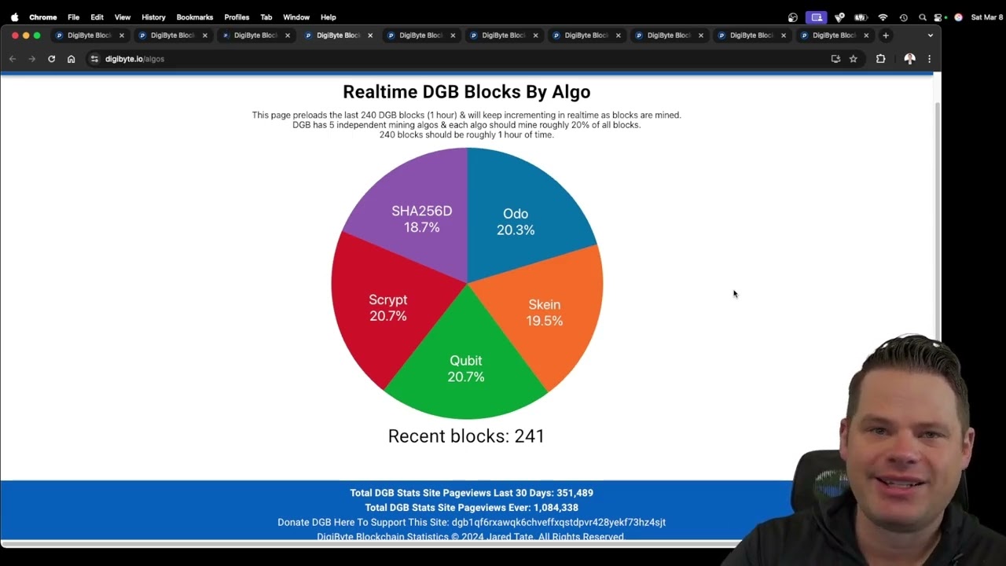Open the Window menu

click(x=296, y=17)
